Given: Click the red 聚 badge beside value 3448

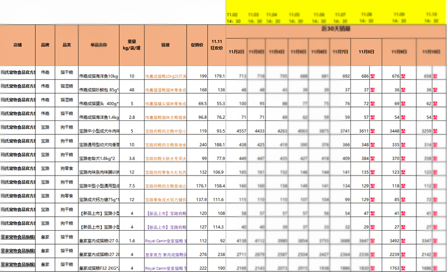Looking at the screenshot, I should click(x=403, y=131).
